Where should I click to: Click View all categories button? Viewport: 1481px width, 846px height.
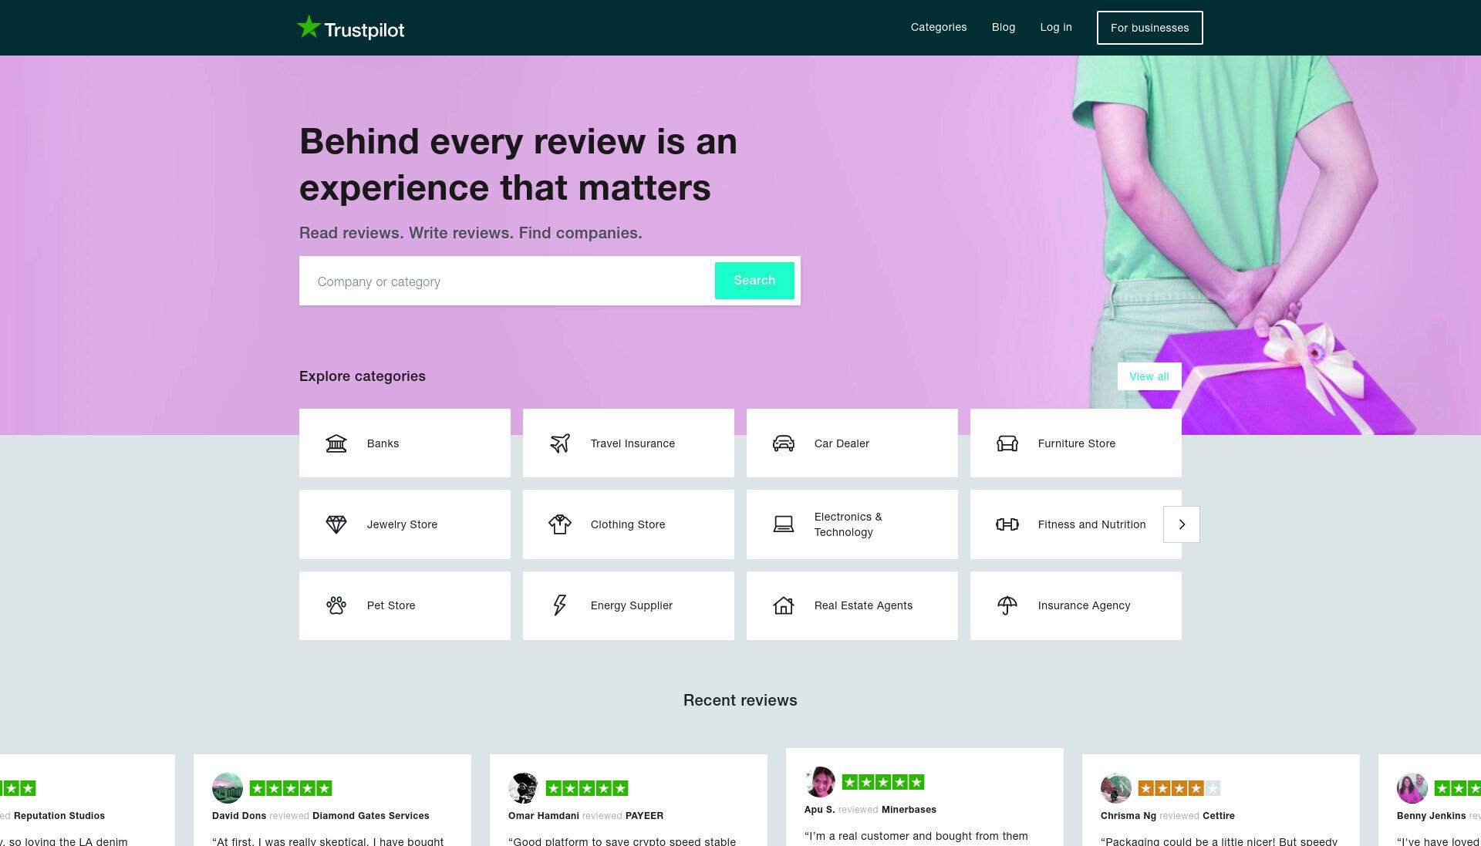[x=1149, y=376]
